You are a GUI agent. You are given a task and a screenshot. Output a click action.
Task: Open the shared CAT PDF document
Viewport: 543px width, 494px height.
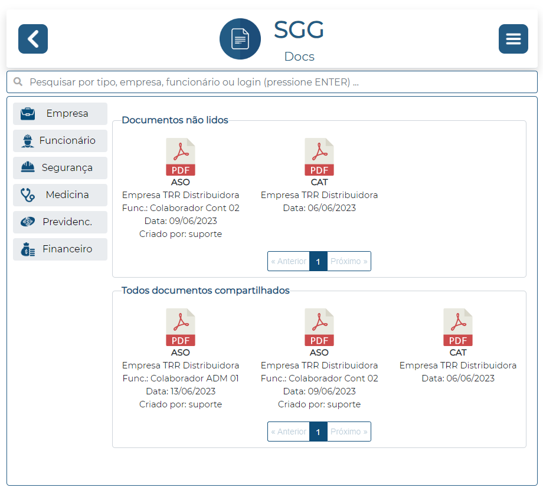pyautogui.click(x=458, y=328)
